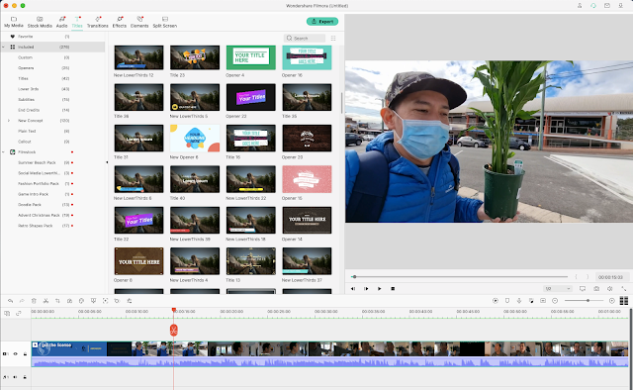This screenshot has height=390, width=633.
Task: Open the downloads icon in the title bar
Action: pos(620,6)
